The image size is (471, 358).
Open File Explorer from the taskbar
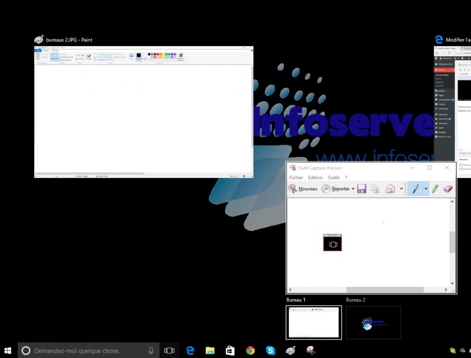click(210, 351)
